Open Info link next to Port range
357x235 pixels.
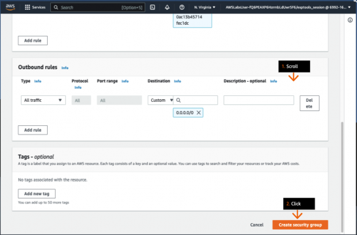(125, 81)
